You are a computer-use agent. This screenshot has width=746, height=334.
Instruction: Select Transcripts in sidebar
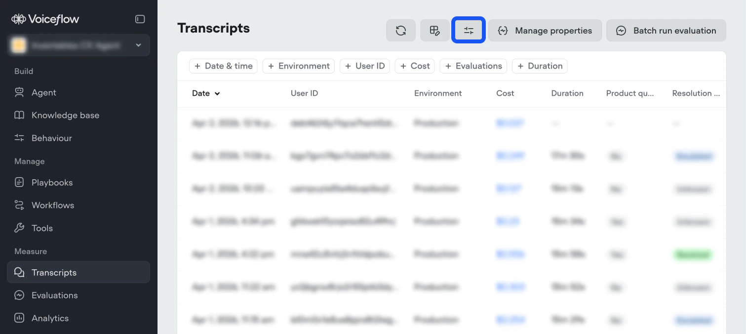click(x=79, y=272)
